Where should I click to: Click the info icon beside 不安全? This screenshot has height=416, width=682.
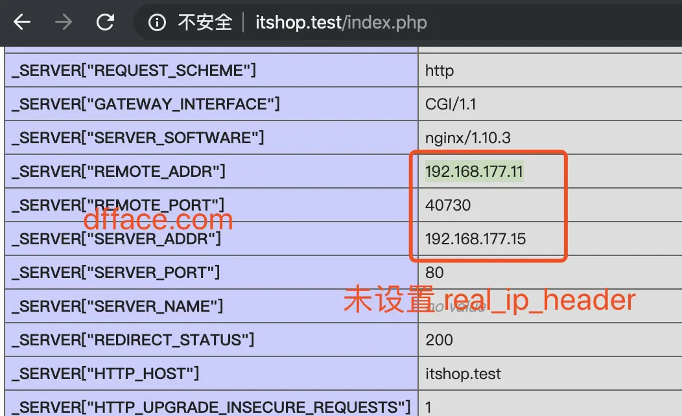(x=160, y=21)
